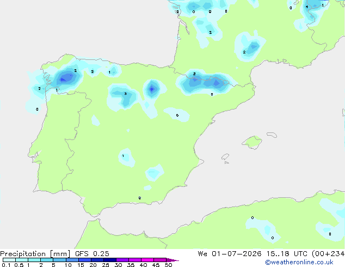Click the '01-07-2026' forecast date text
The height and width of the screenshot is (267, 345).
coord(237,254)
